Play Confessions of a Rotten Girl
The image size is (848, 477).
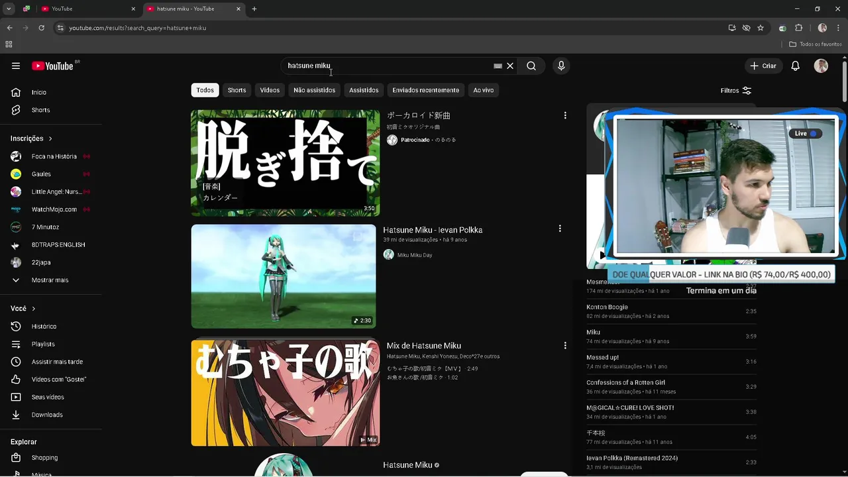coord(671,387)
